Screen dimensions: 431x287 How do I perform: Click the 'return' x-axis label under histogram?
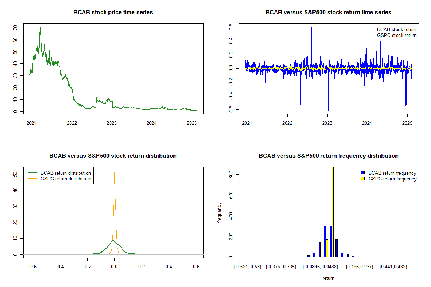328,278
